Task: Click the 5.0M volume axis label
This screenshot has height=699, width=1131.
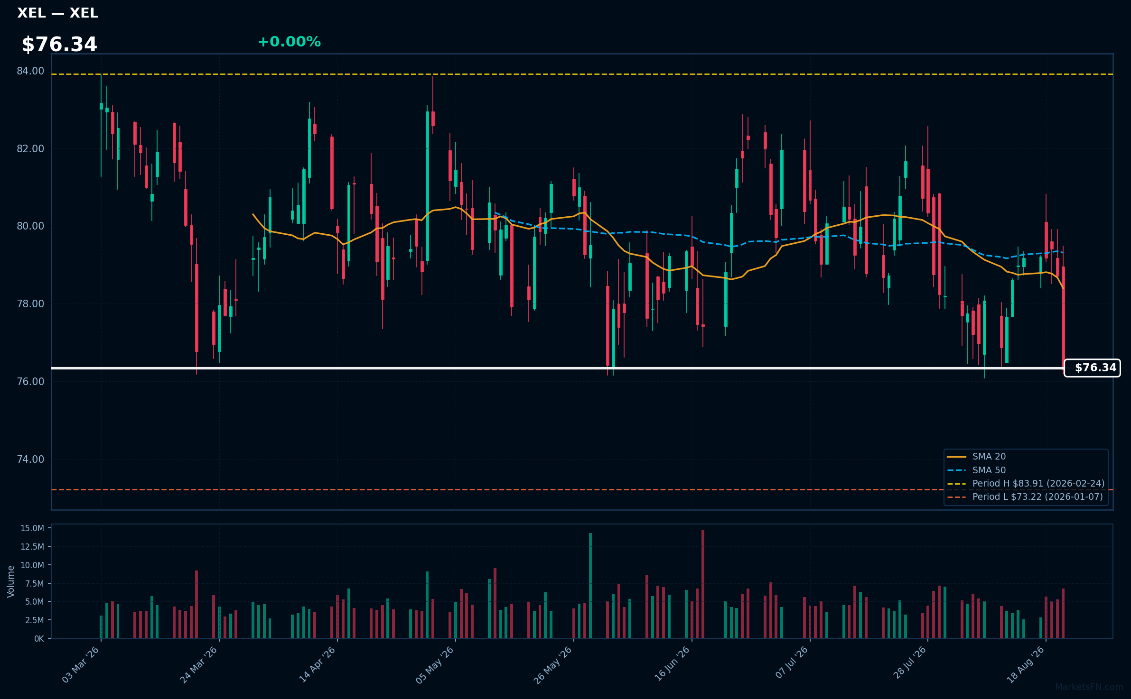Action: point(35,602)
